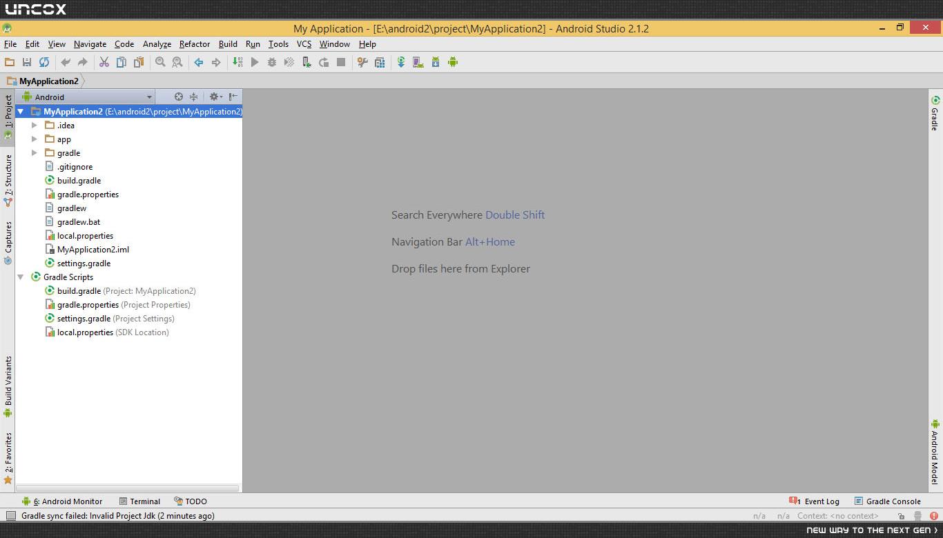Click the Redo arrow icon
Screen dimensions: 943x538
point(83,62)
